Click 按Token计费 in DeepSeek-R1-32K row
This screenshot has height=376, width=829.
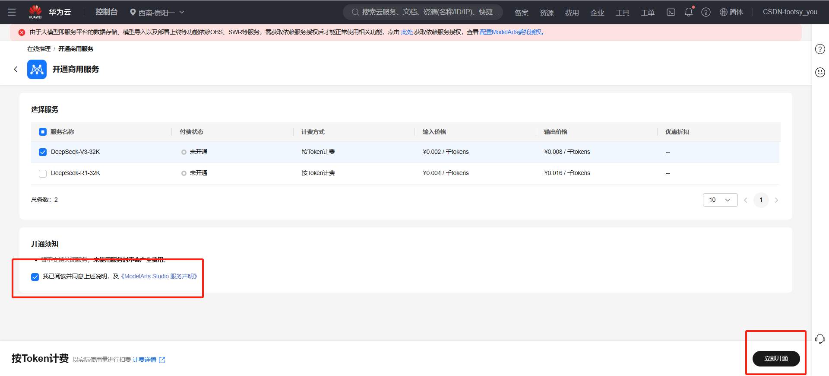click(318, 173)
